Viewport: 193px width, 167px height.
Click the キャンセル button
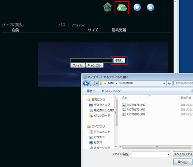click(94, 66)
